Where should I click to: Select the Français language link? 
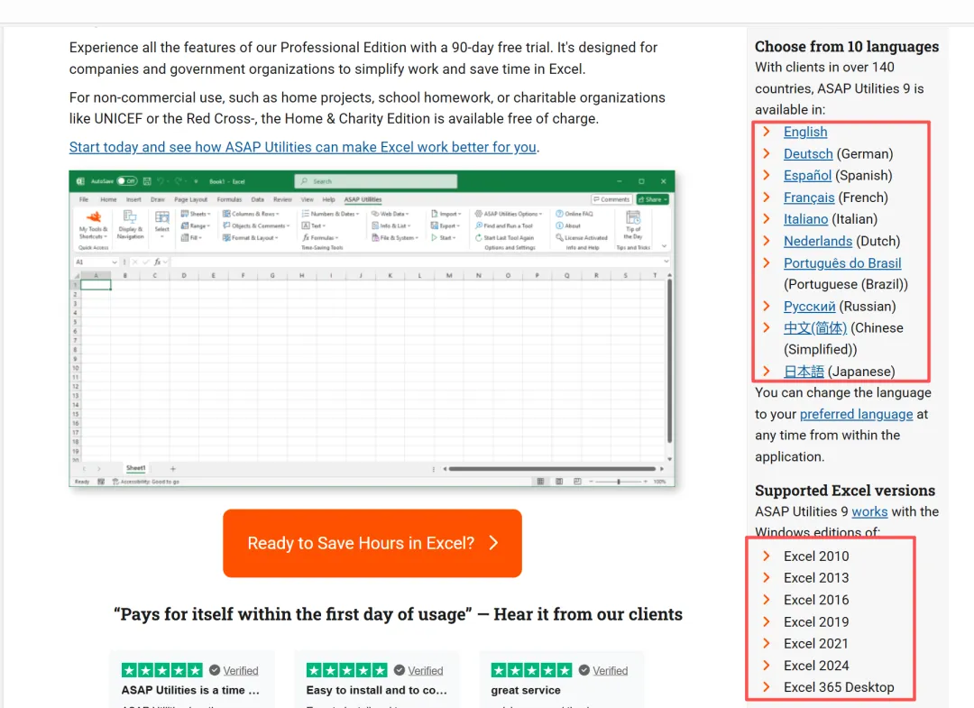(809, 198)
